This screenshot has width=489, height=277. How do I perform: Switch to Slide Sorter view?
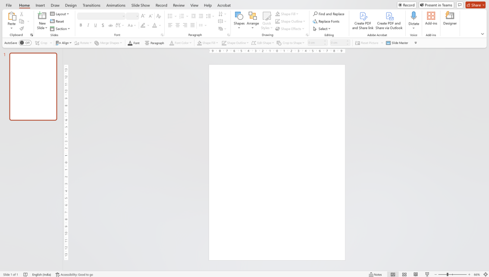pyautogui.click(x=404, y=274)
